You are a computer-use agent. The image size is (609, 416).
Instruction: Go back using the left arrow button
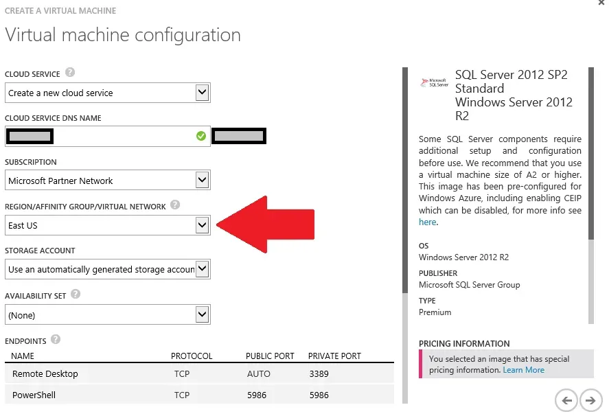click(566, 400)
